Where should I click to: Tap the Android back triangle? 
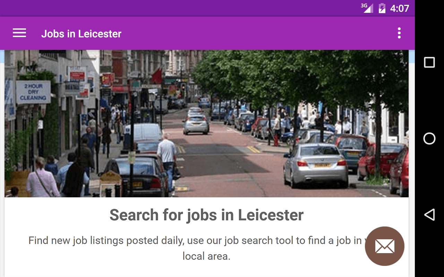429,215
